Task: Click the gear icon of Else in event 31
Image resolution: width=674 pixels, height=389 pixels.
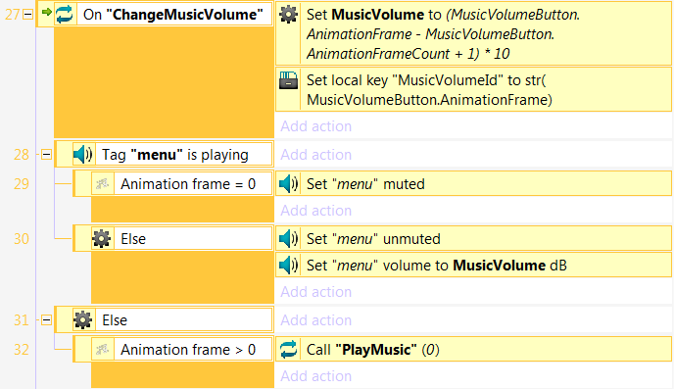Action: pos(82,319)
